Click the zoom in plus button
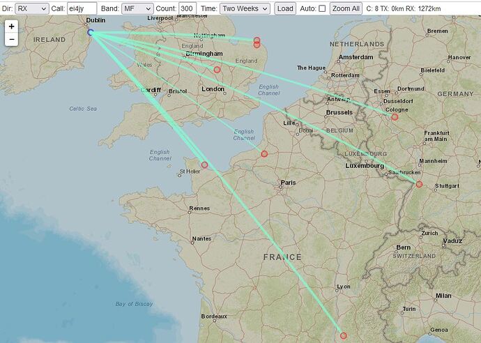The width and height of the screenshot is (481, 343). [11, 26]
